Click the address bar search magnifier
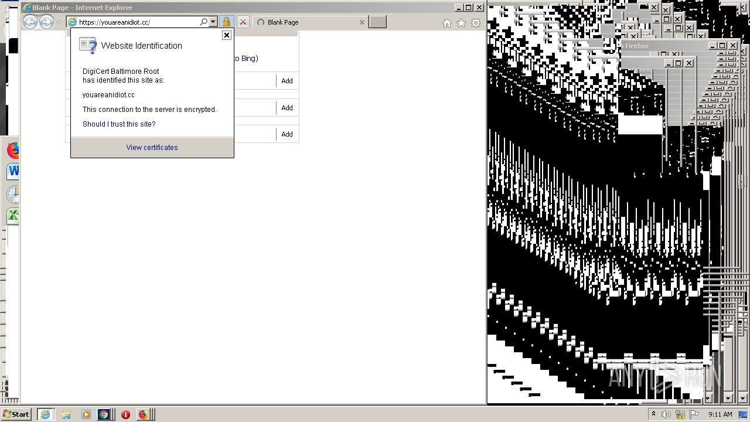The height and width of the screenshot is (422, 750). 203,22
